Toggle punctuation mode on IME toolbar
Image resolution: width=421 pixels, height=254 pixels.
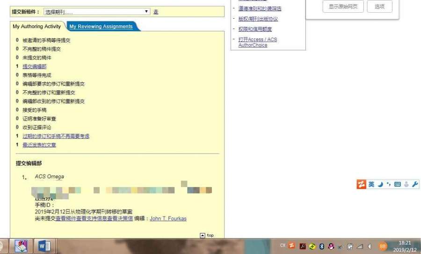[389, 184]
